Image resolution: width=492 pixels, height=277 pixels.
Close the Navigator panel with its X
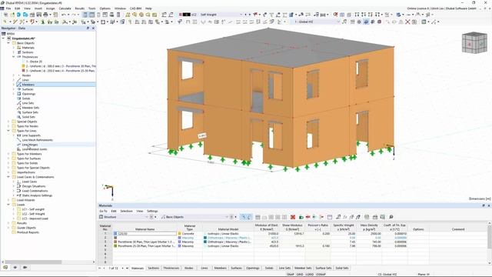93,28
